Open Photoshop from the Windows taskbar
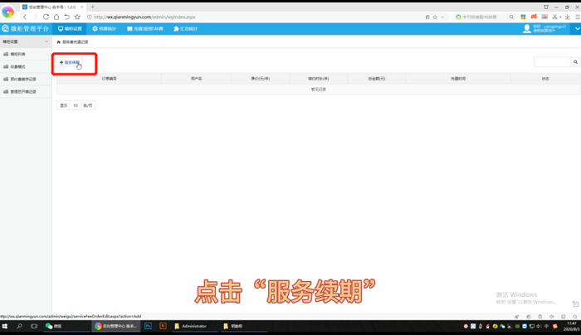The image size is (581, 335). click(x=148, y=326)
